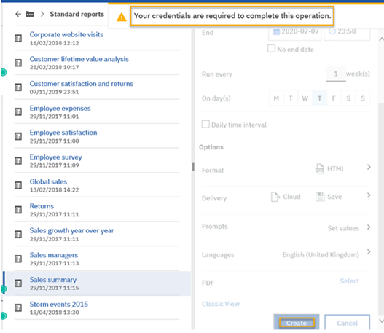384x333 pixels.
Task: Click the Run every weeks number field
Action: click(x=336, y=74)
